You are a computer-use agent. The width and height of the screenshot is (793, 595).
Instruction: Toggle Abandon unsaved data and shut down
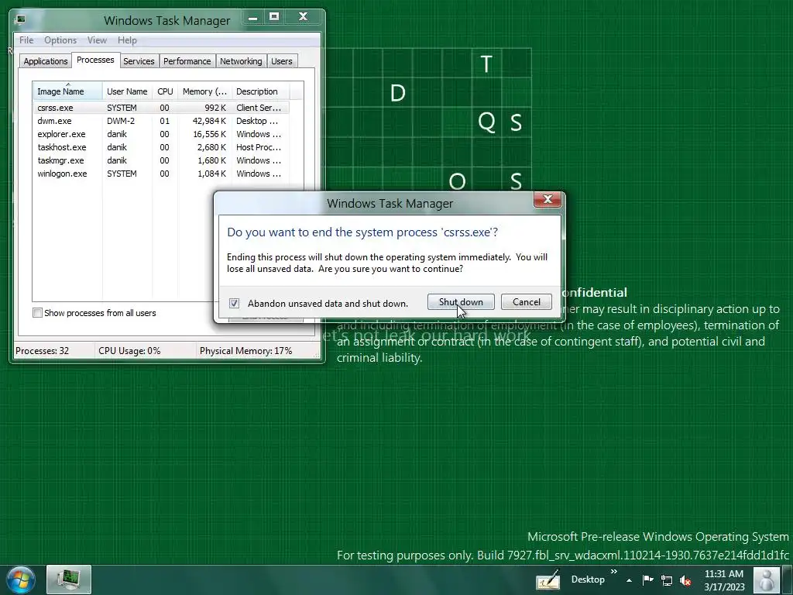[234, 303]
